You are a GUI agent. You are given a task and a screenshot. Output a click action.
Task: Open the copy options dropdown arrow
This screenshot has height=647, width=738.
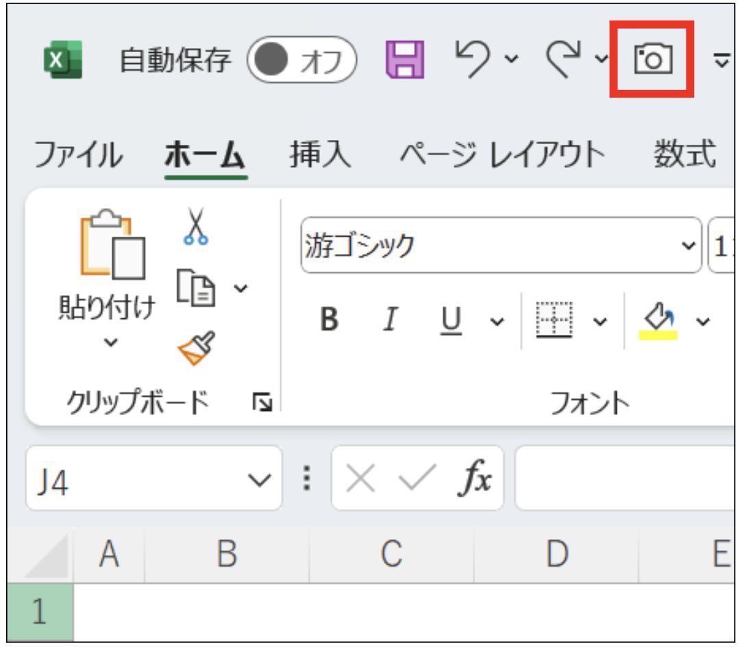241,288
